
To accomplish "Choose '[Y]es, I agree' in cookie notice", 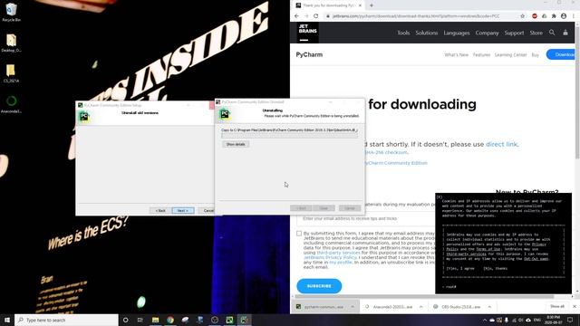I will point(460,269).
